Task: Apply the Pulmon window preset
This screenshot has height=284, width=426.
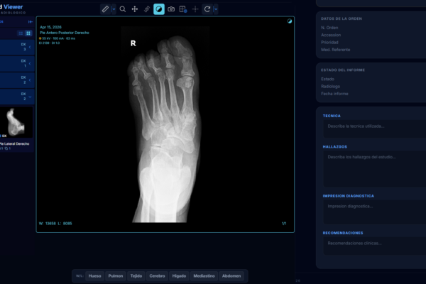Action: pos(115,275)
